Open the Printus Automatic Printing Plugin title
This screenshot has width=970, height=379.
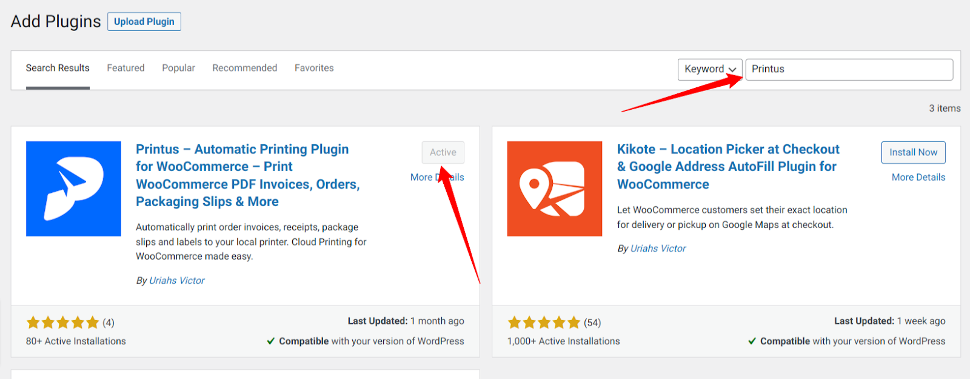point(248,175)
